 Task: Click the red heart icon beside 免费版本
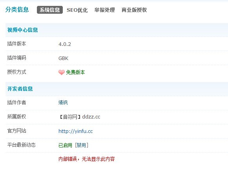click(62, 72)
